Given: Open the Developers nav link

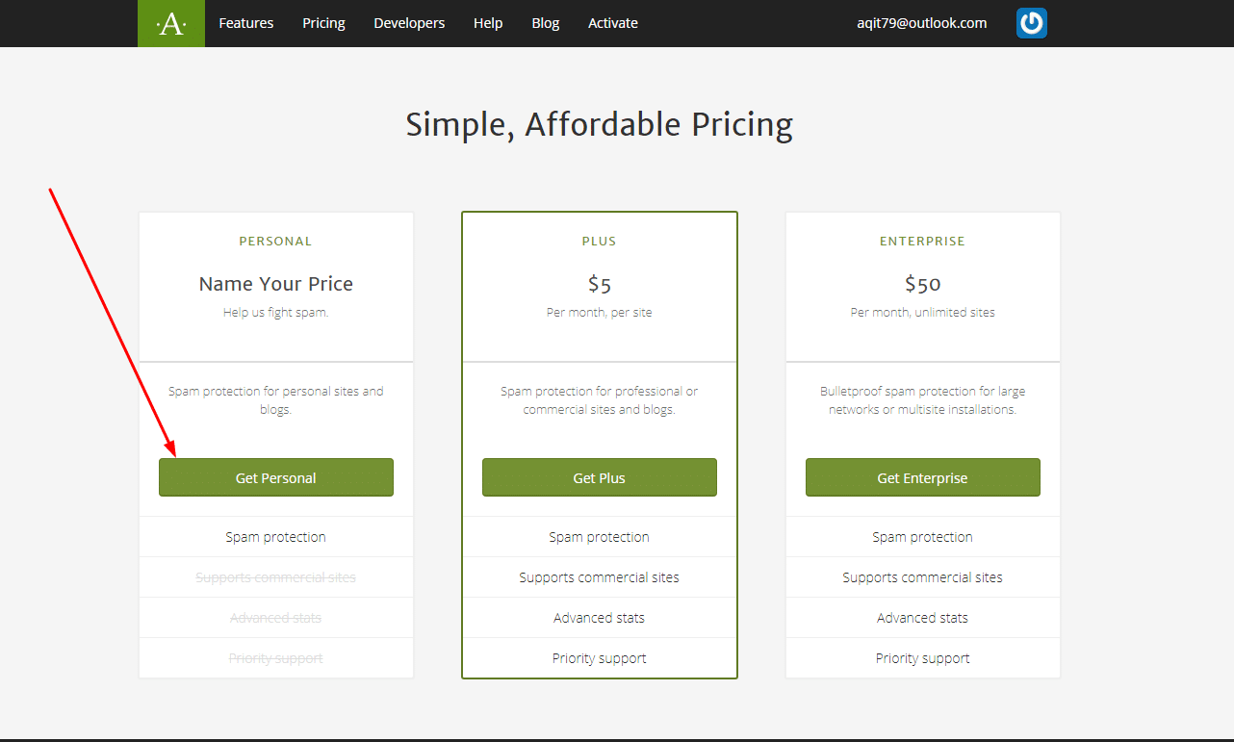Looking at the screenshot, I should click(x=409, y=23).
